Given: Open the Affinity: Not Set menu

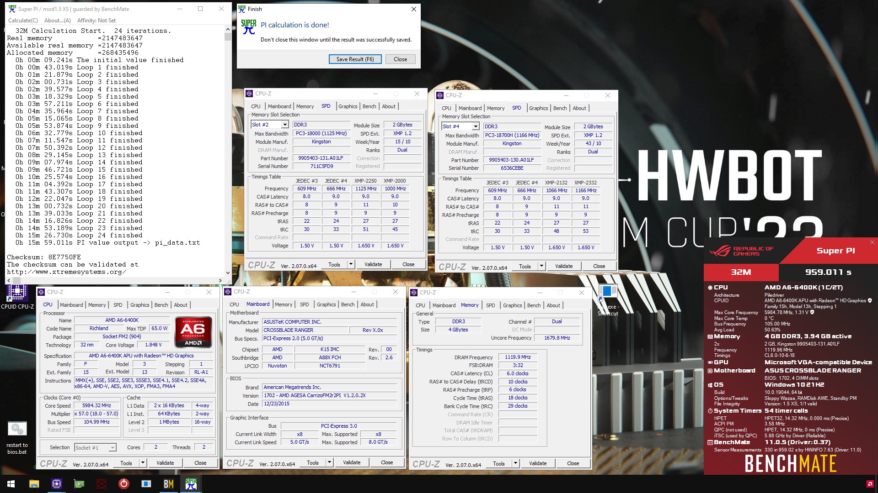Looking at the screenshot, I should [96, 21].
